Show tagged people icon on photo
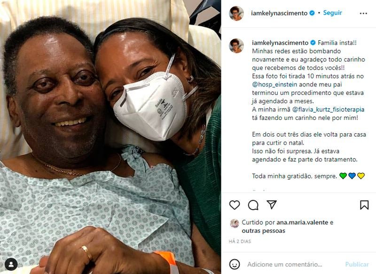 click(11, 264)
